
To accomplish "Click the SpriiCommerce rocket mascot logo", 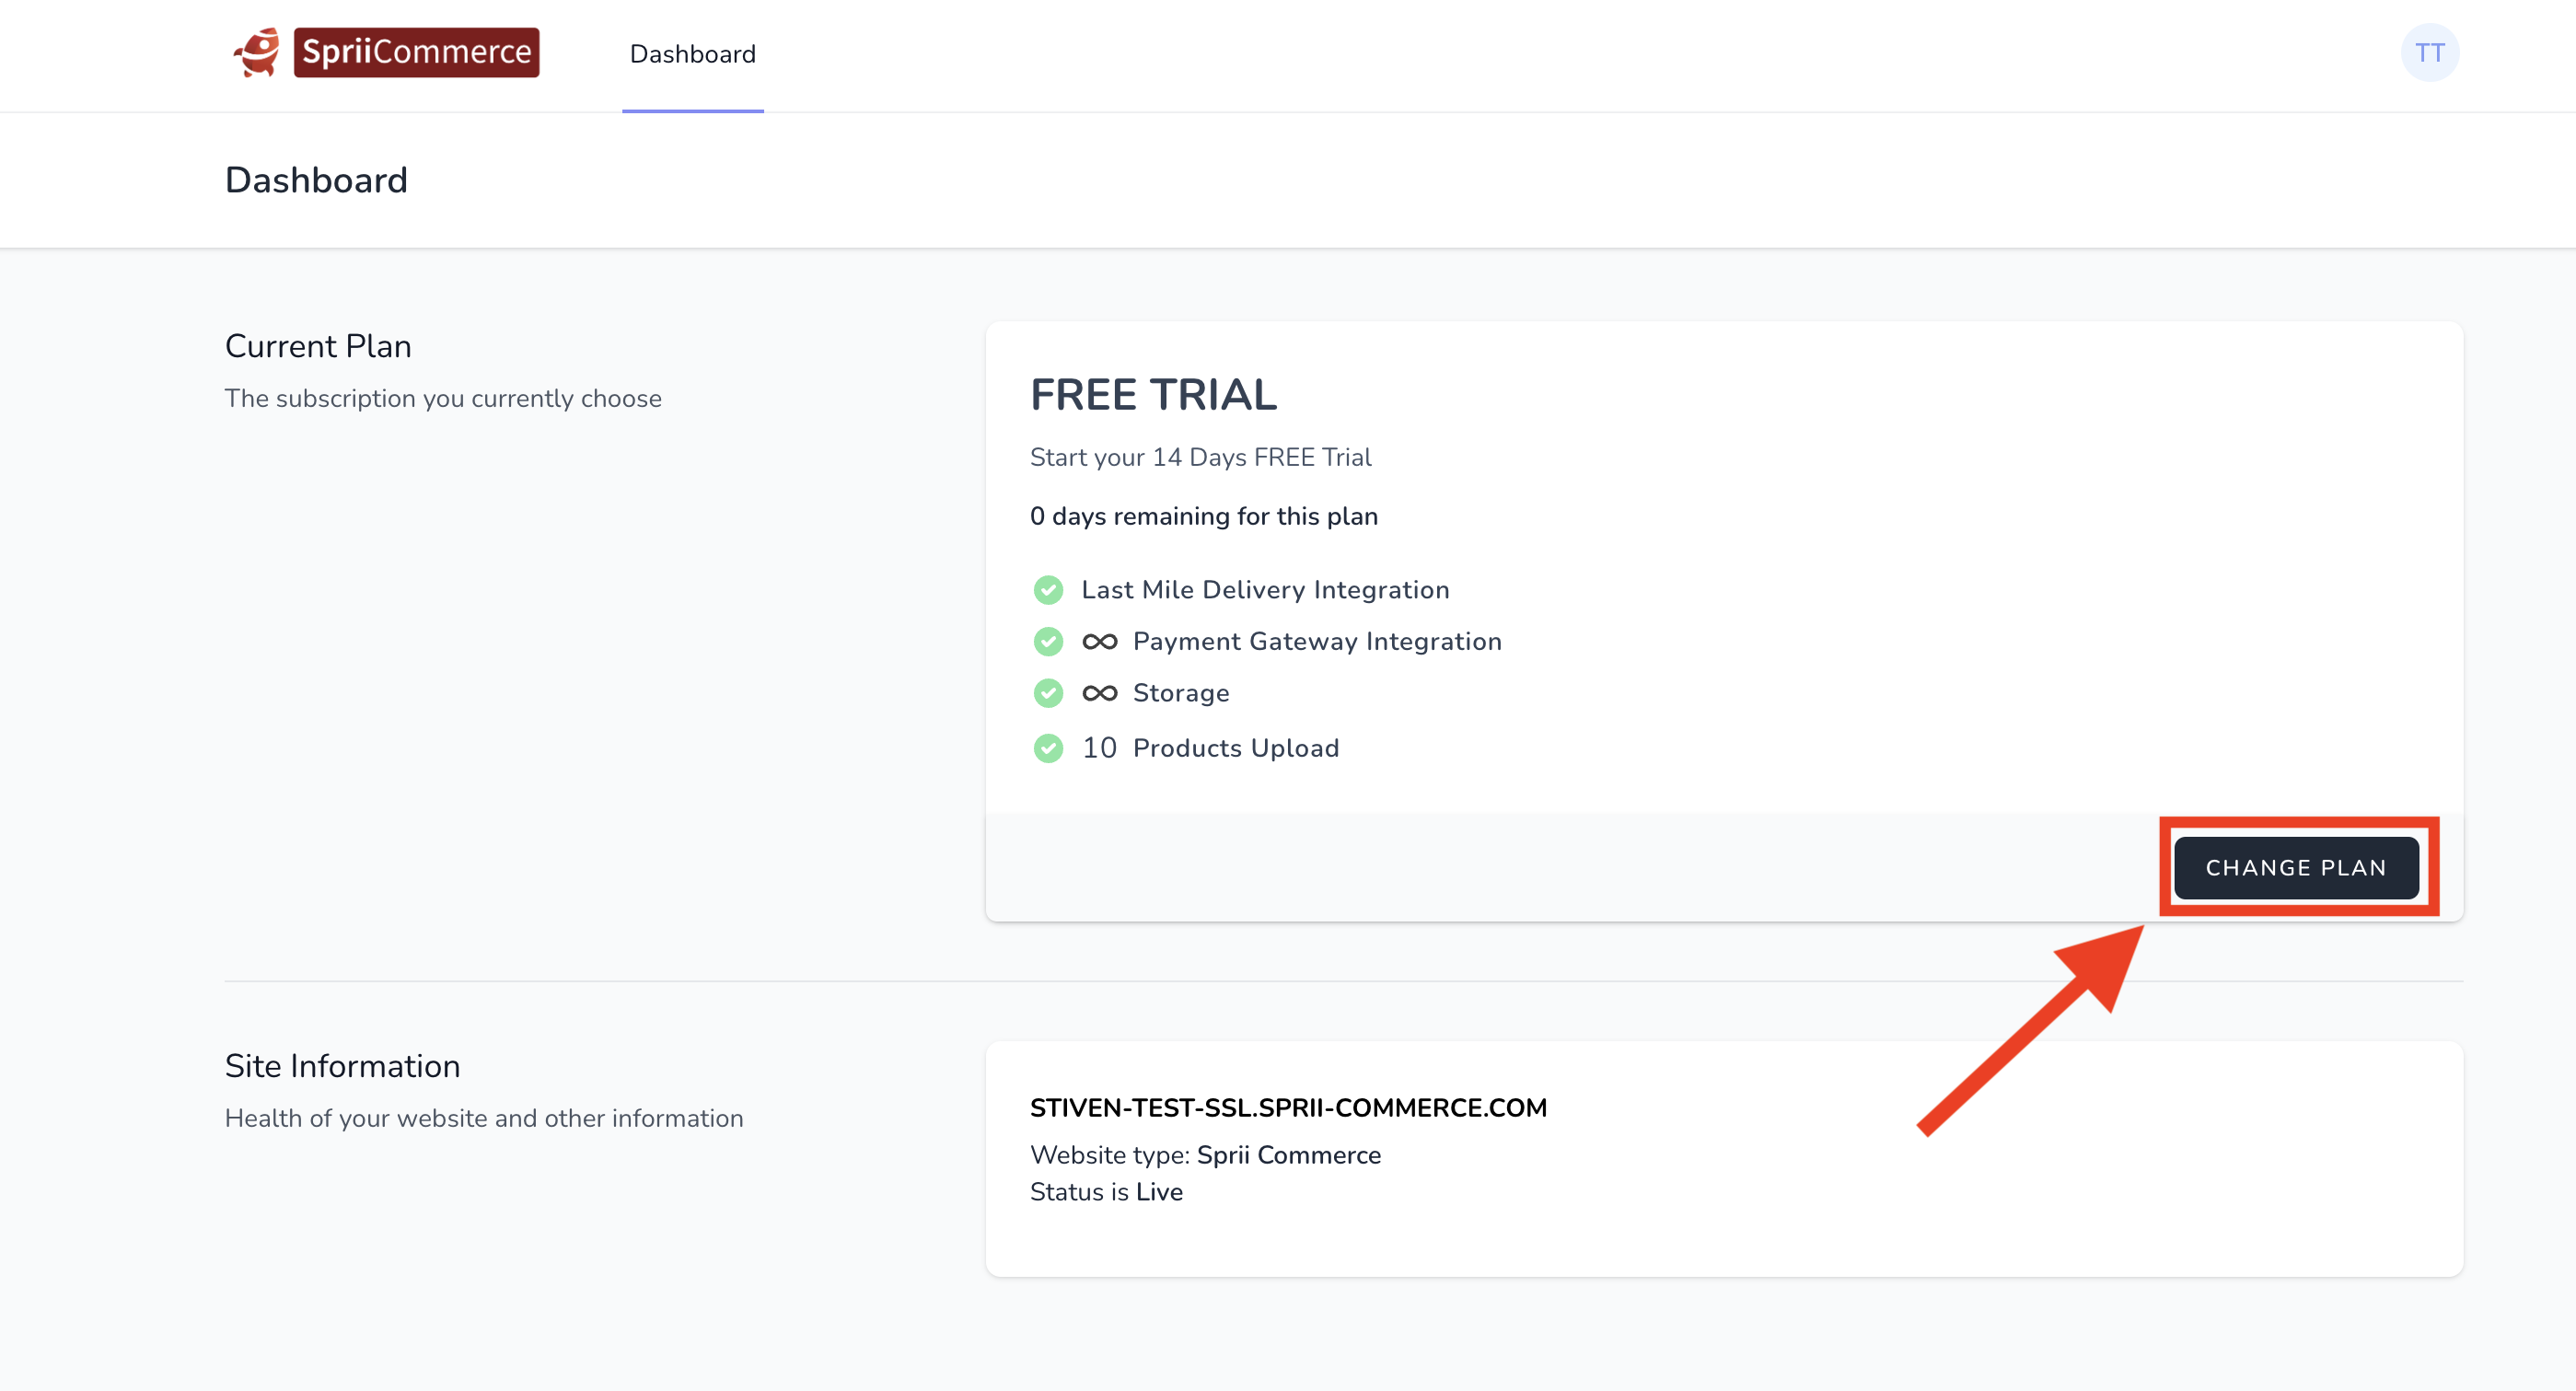I will click(257, 52).
